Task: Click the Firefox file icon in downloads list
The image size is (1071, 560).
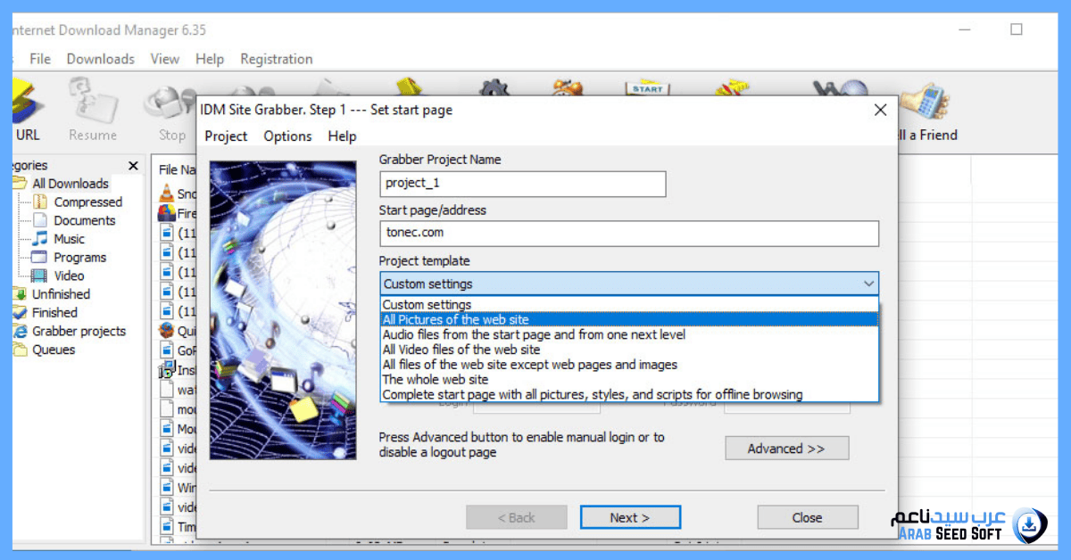Action: pyautogui.click(x=169, y=212)
